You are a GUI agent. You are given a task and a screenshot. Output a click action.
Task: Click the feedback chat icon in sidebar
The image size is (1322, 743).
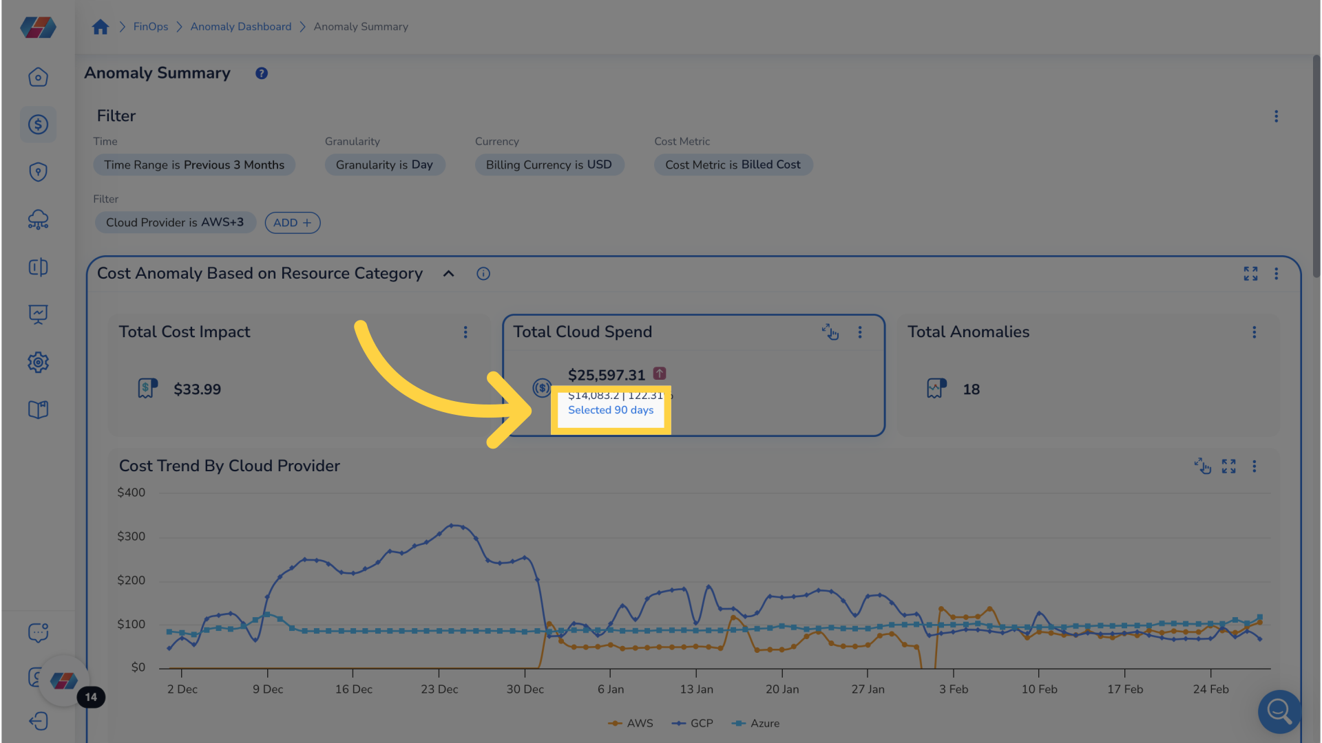(38, 632)
